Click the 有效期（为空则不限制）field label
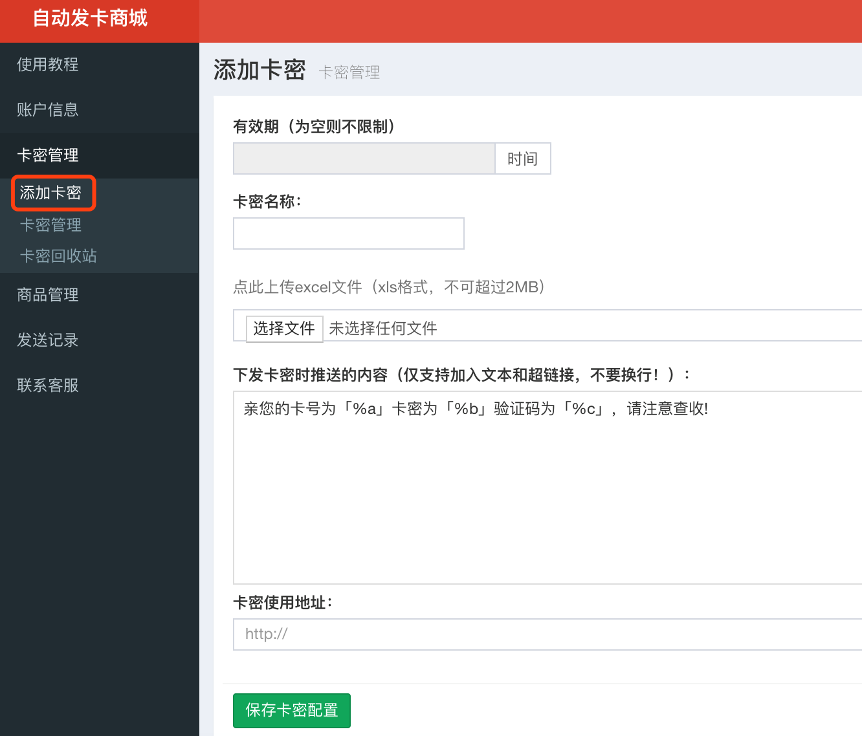The height and width of the screenshot is (736, 862). point(314,127)
